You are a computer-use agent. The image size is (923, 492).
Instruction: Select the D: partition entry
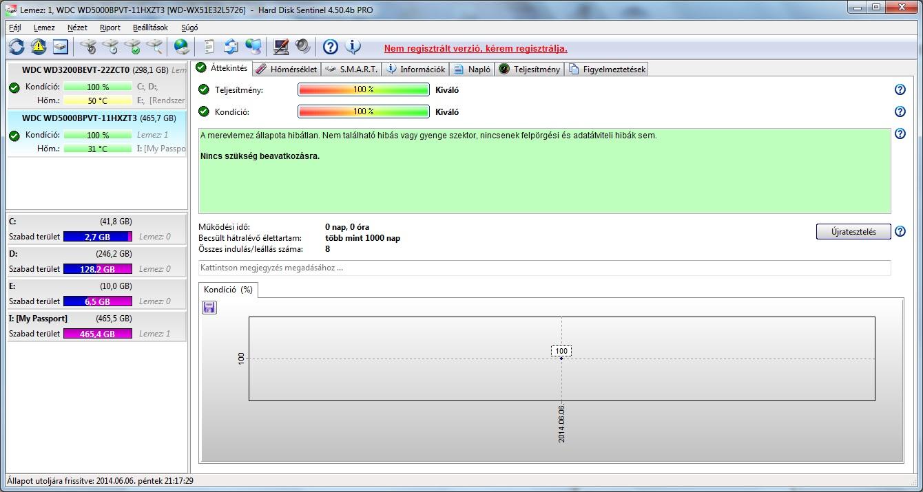pyautogui.click(x=96, y=261)
